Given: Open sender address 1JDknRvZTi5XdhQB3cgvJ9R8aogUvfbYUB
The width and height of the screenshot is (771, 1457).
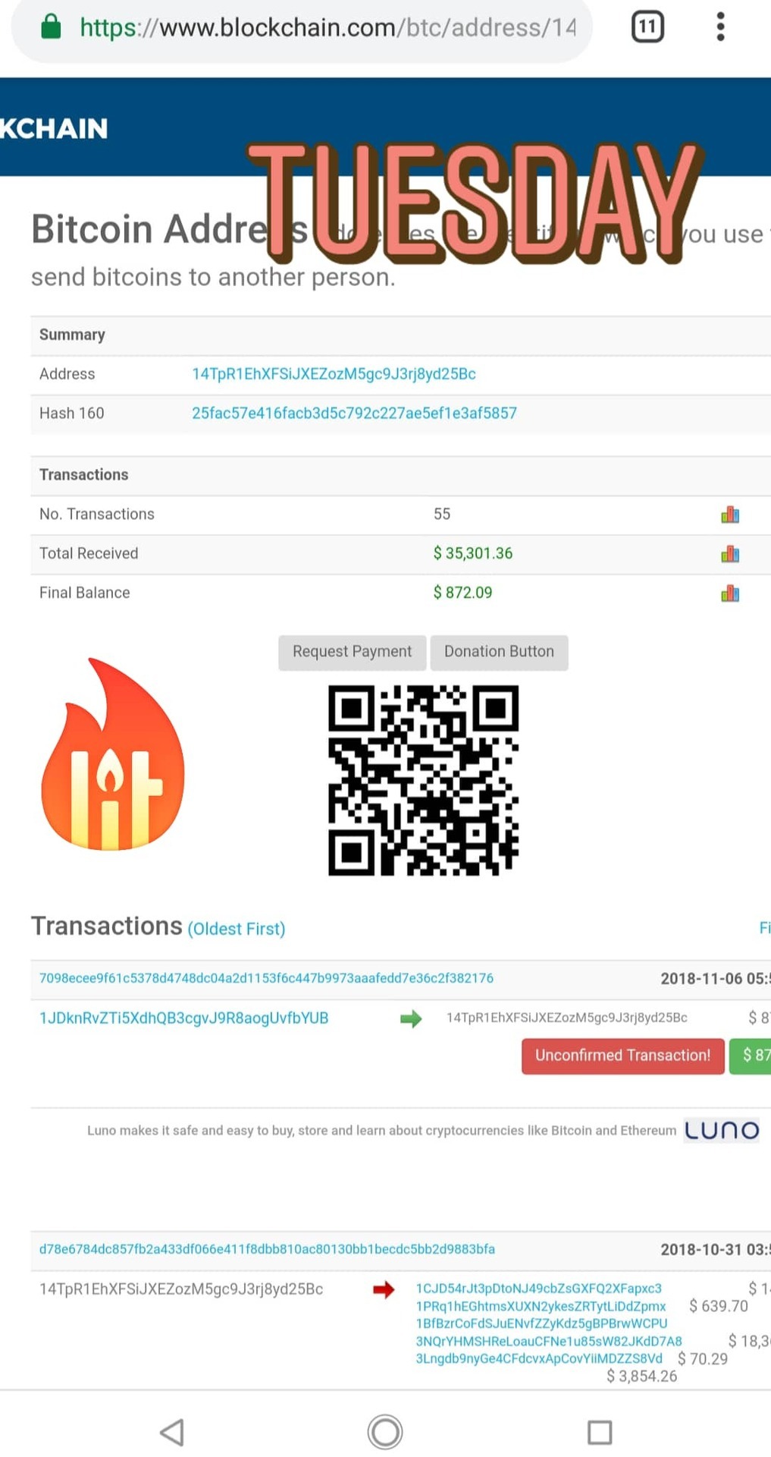Looking at the screenshot, I should tap(183, 1018).
